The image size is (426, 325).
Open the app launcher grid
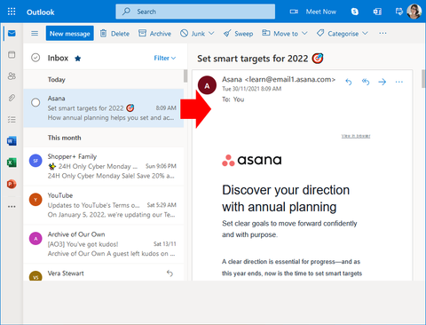12,12
